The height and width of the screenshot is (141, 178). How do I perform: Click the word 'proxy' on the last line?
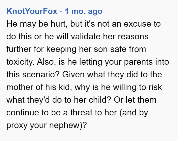[x=17, y=126]
